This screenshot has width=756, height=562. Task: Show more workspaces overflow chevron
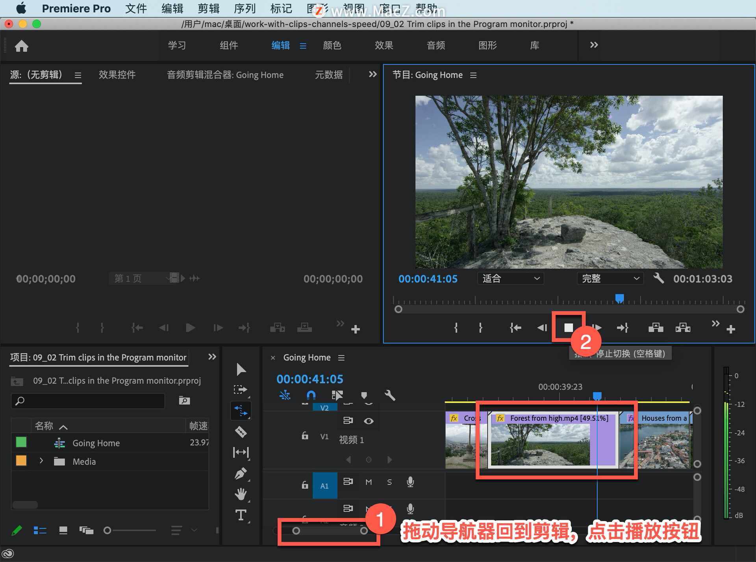(594, 45)
